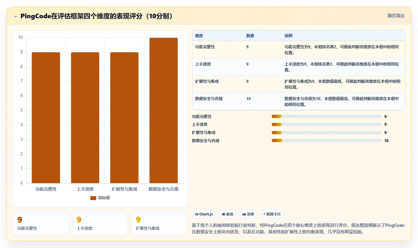Click the 扩展性与集成 x-axis label under the chart

click(124, 189)
